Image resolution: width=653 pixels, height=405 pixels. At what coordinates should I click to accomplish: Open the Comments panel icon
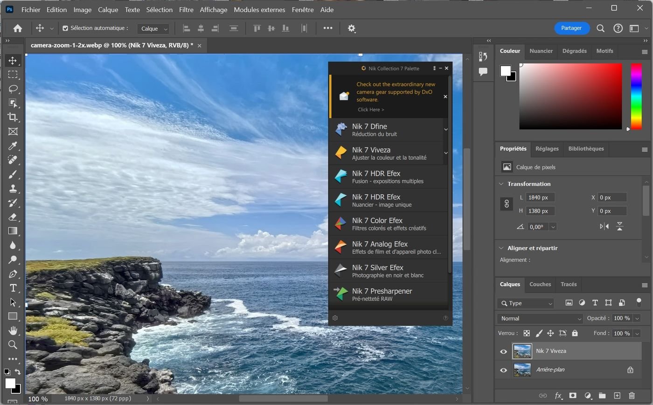pyautogui.click(x=483, y=72)
